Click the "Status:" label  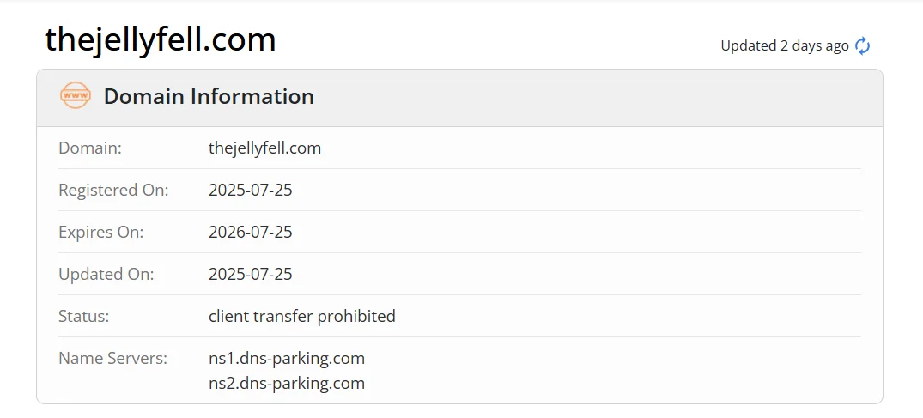[x=83, y=316]
